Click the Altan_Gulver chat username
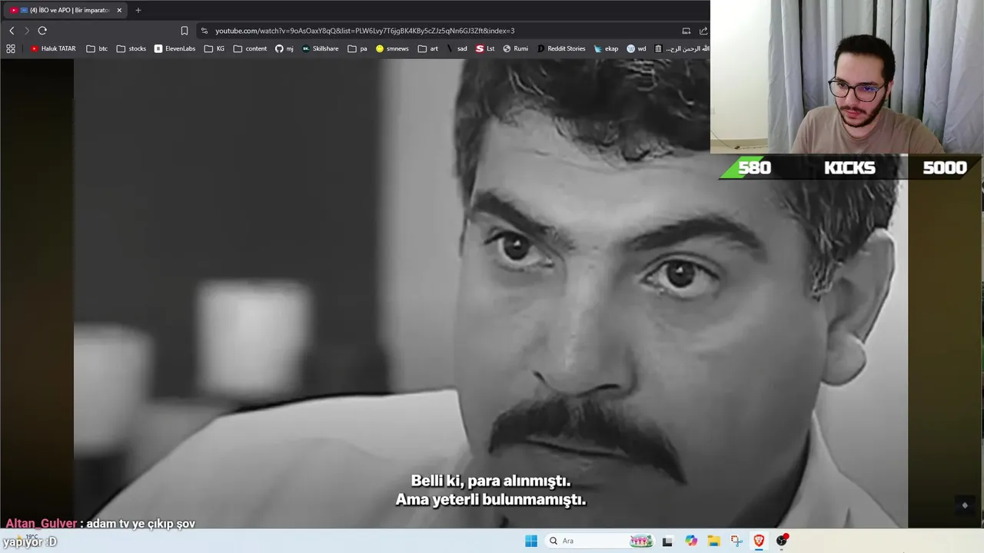Image resolution: width=984 pixels, height=553 pixels. click(42, 524)
